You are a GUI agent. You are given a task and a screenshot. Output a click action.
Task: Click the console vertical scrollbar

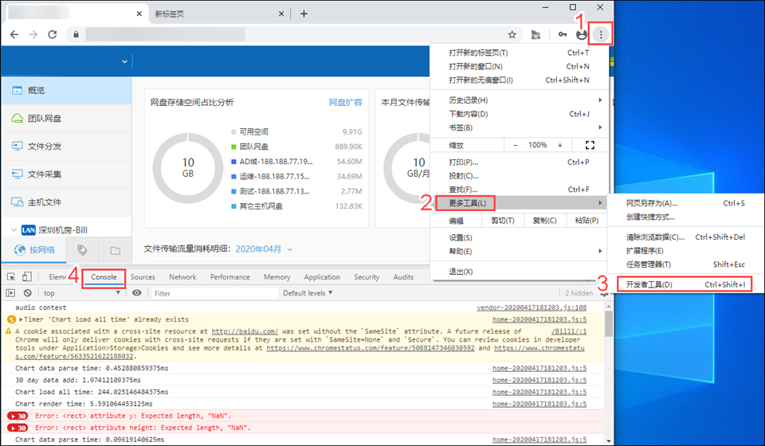608,324
